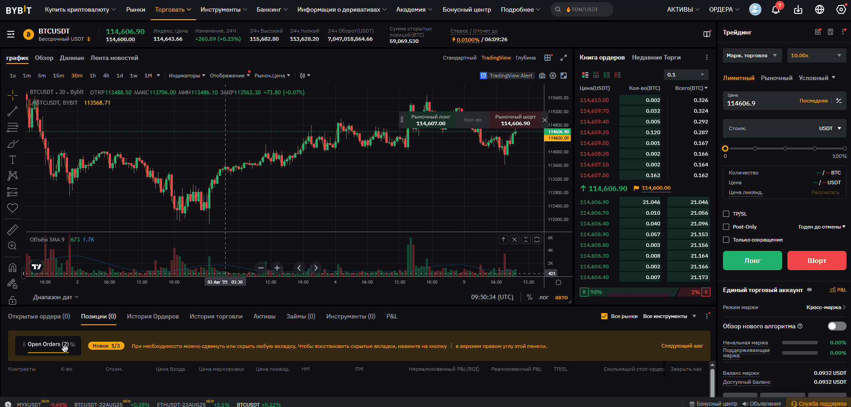Open the TradingView Alert button

click(507, 76)
